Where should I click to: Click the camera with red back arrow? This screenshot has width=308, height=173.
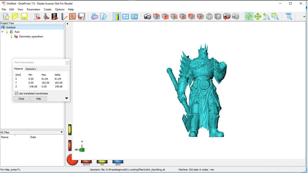pos(227,17)
